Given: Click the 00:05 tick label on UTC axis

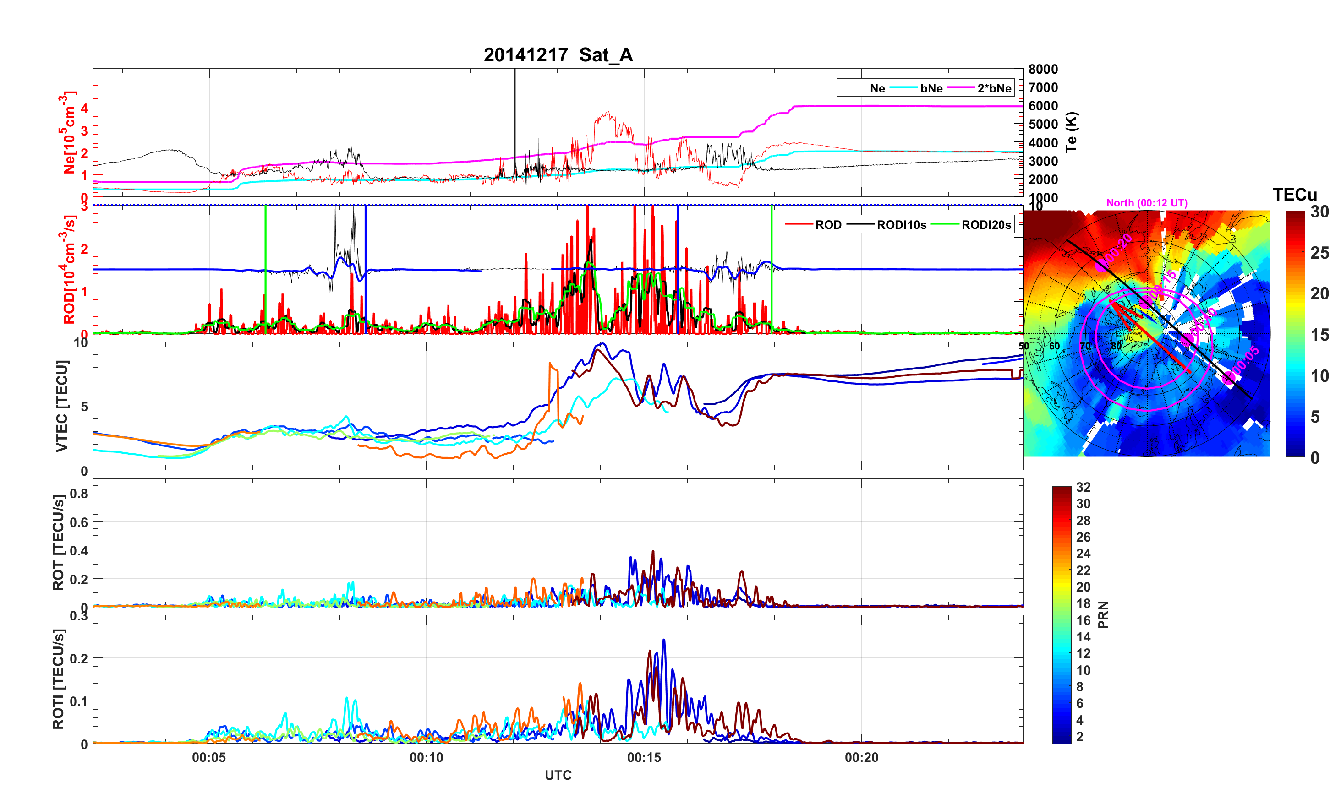Looking at the screenshot, I should (x=209, y=758).
